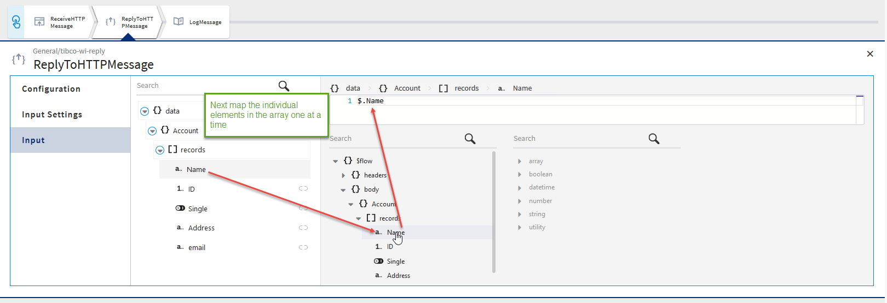Image resolution: width=887 pixels, height=303 pixels.
Task: Click link icon on email row
Action: pos(303,247)
